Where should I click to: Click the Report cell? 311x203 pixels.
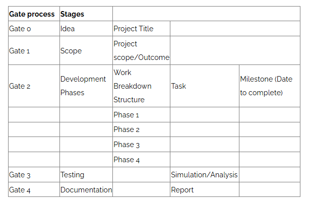205,189
